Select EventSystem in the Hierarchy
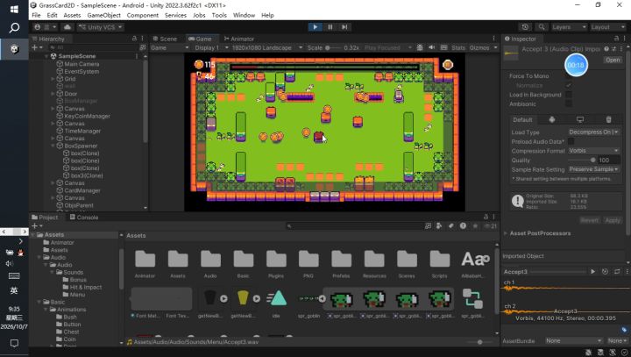Image resolution: width=631 pixels, height=357 pixels. pos(82,71)
